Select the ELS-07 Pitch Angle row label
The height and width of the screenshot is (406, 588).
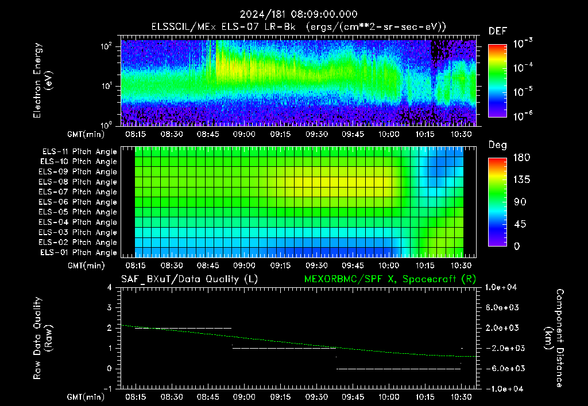pyautogui.click(x=78, y=192)
